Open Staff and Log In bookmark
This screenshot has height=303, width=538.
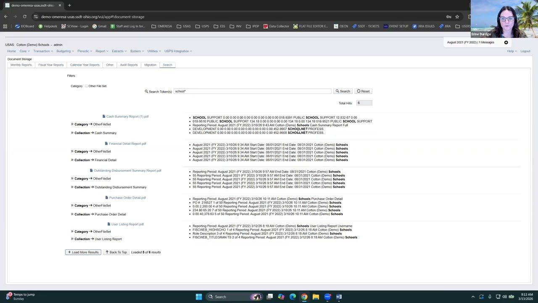128,26
